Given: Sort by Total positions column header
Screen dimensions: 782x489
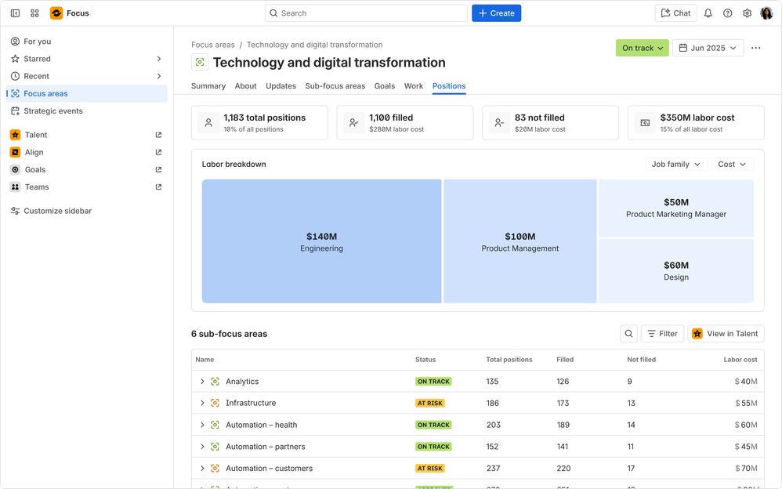Looking at the screenshot, I should click(x=509, y=359).
